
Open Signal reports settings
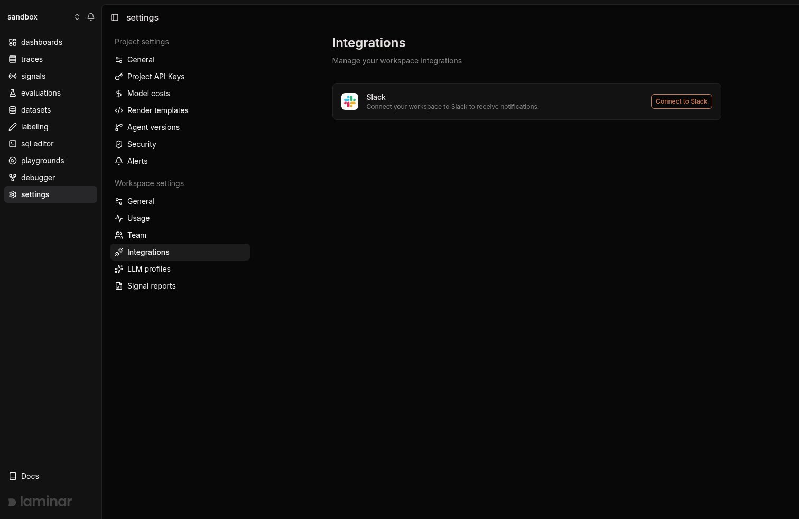coord(180,286)
